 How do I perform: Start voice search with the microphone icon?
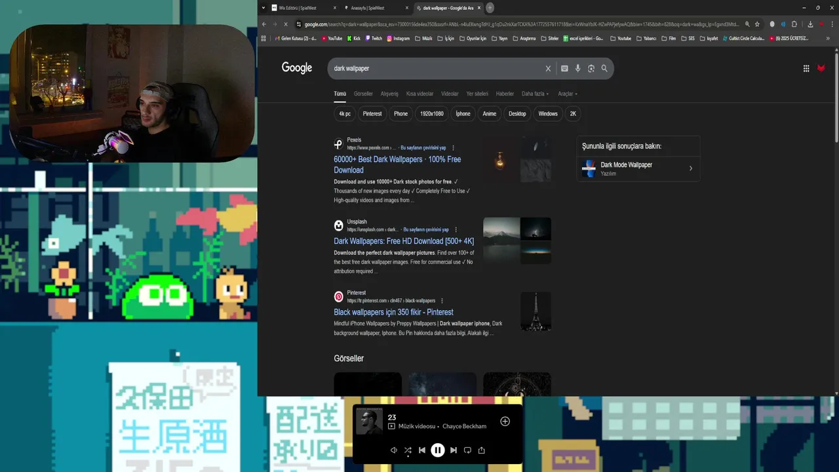pyautogui.click(x=577, y=68)
